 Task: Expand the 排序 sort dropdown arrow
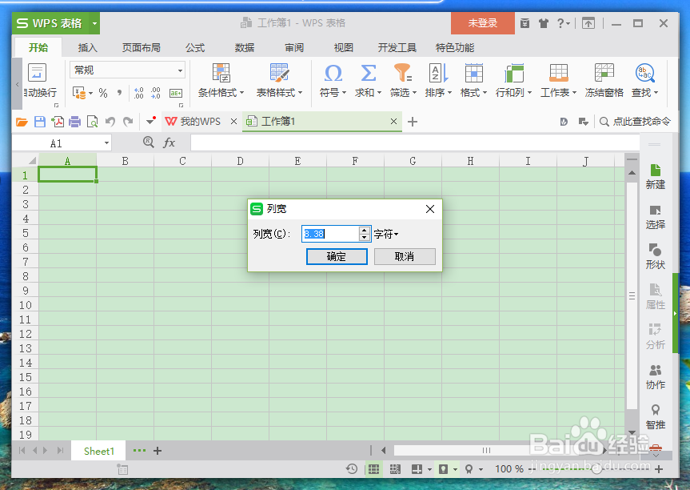[448, 92]
